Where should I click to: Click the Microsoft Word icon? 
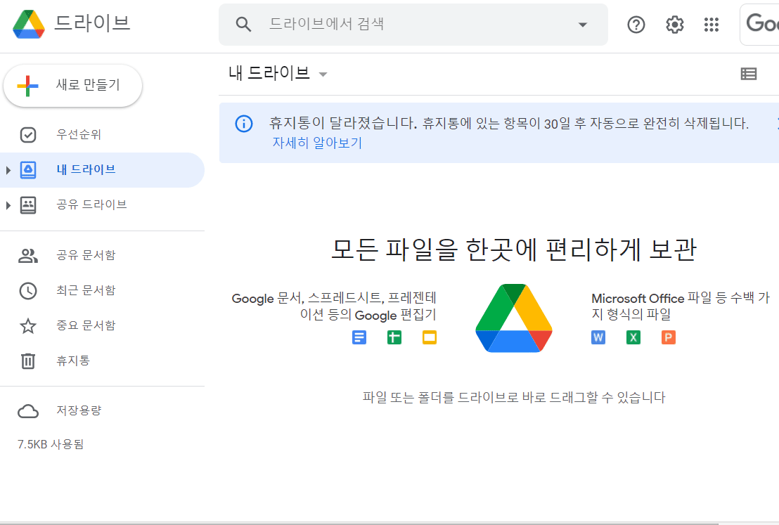tap(598, 338)
